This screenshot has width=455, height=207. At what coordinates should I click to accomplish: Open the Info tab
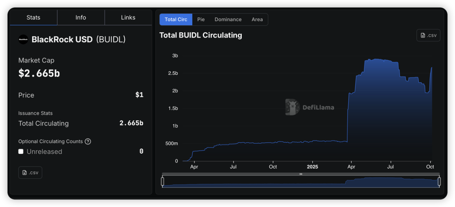(x=81, y=17)
